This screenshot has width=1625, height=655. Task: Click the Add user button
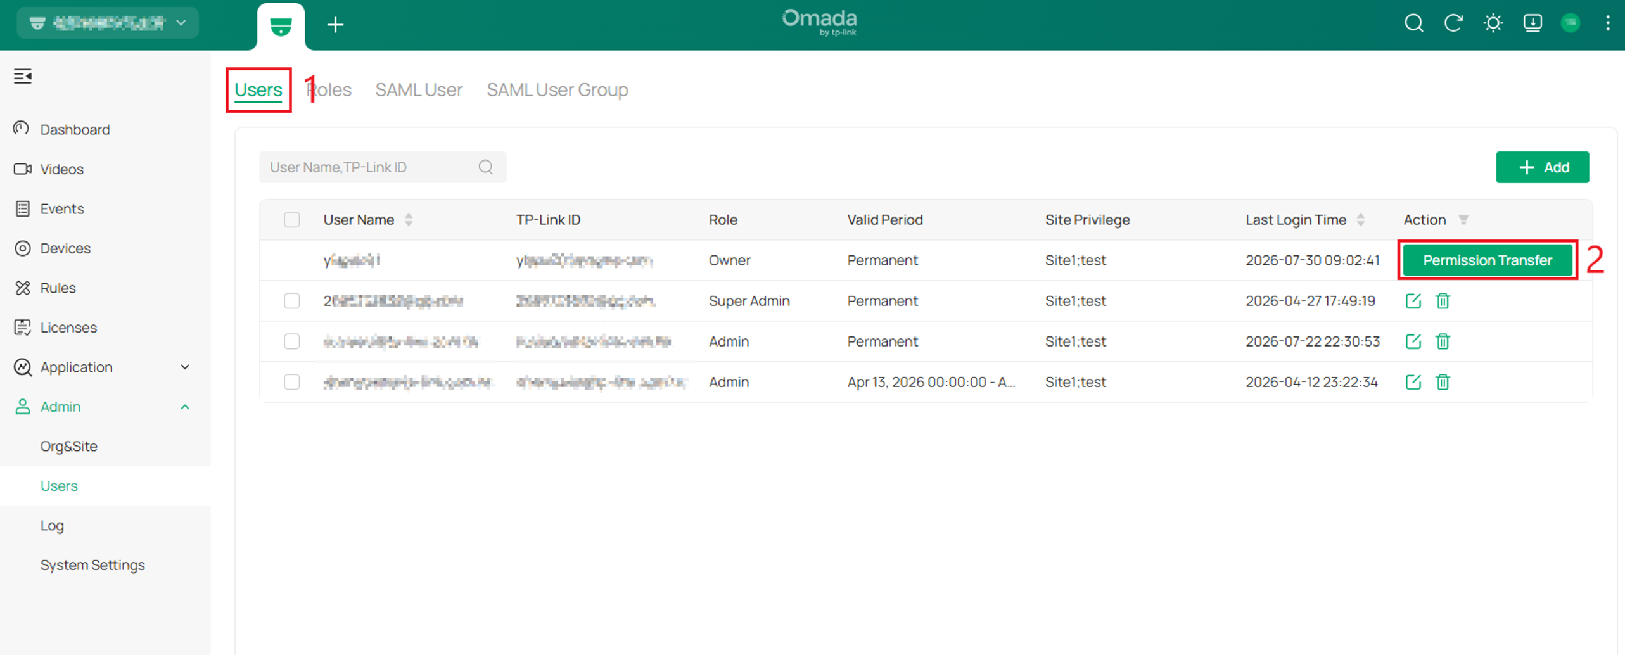(1542, 167)
